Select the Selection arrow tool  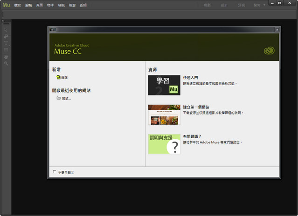tap(6, 29)
